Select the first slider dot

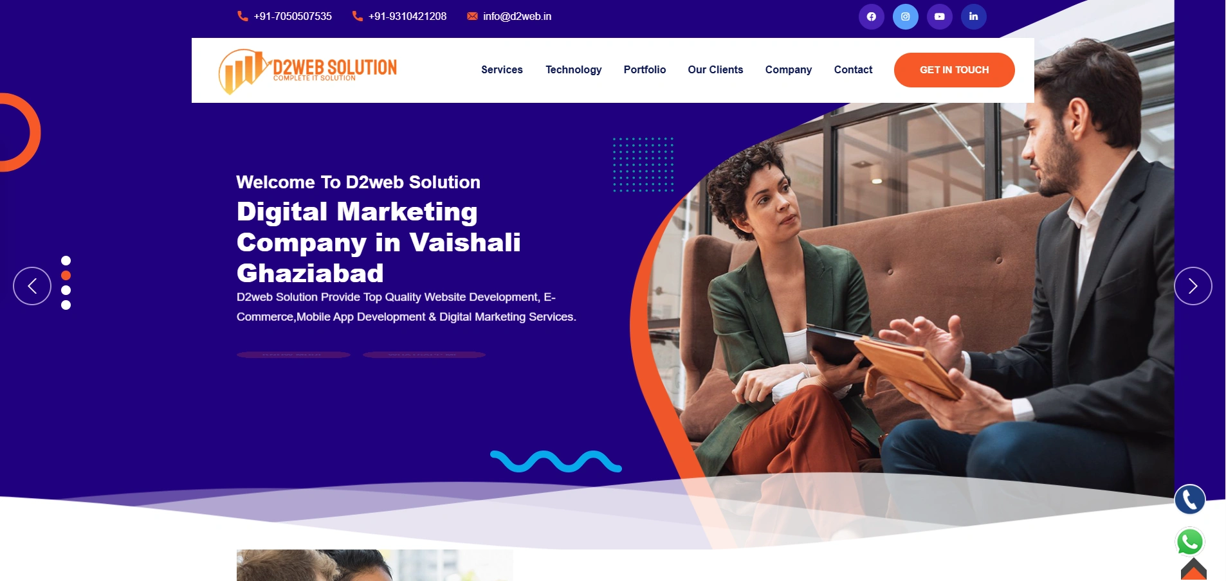[66, 260]
